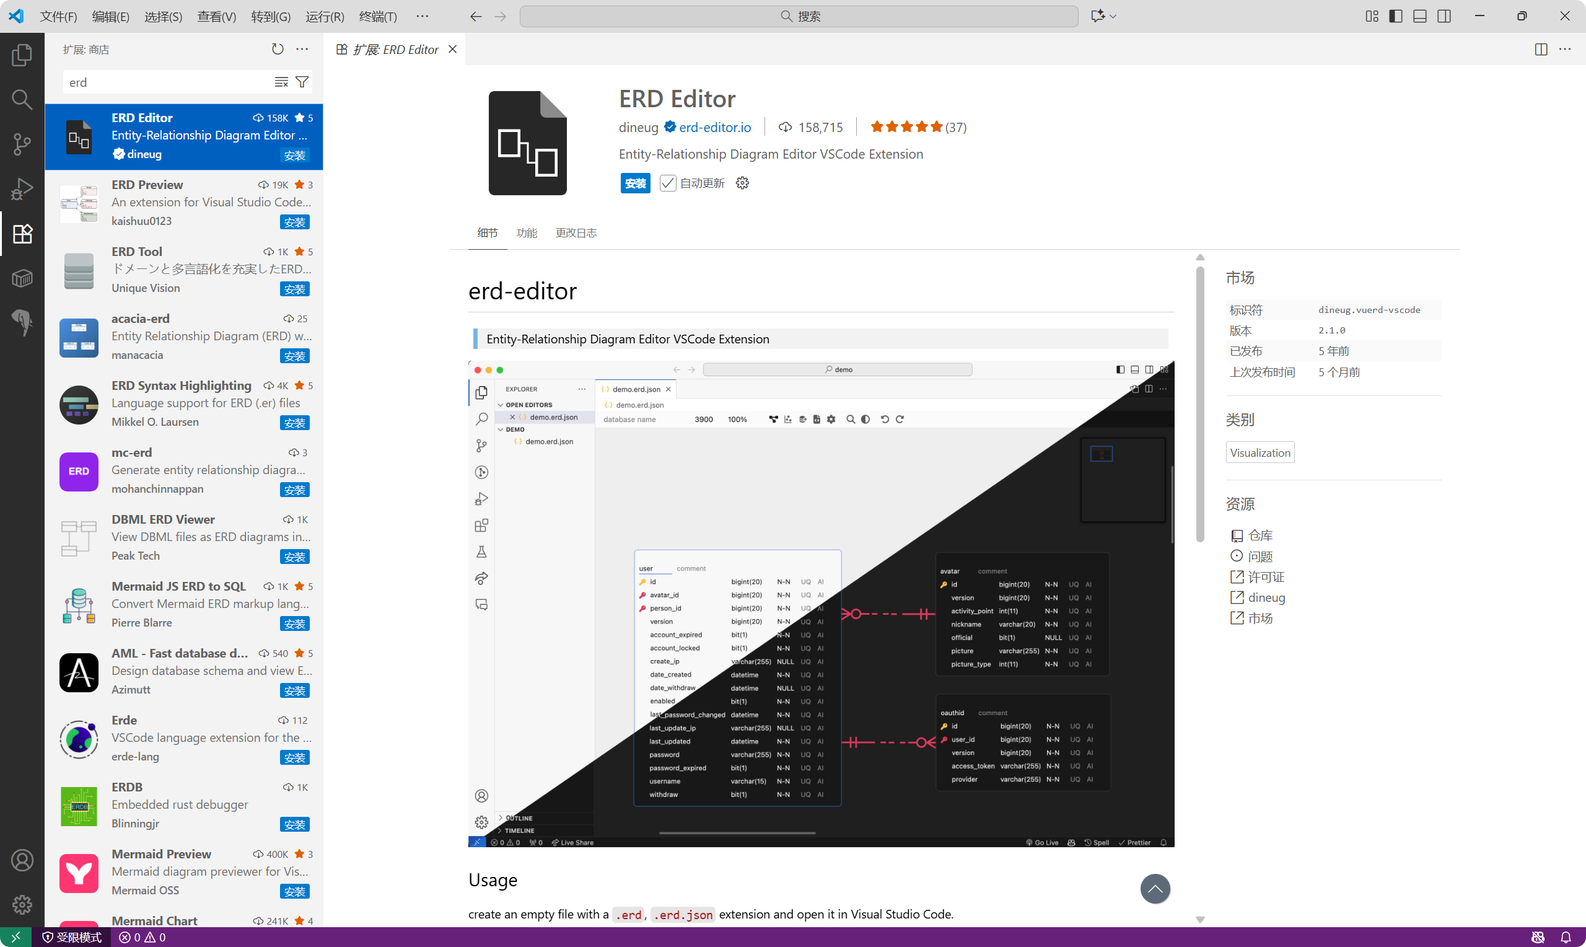This screenshot has width=1586, height=947.
Task: Toggle the 自动更新 auto update checkbox
Action: point(667,183)
